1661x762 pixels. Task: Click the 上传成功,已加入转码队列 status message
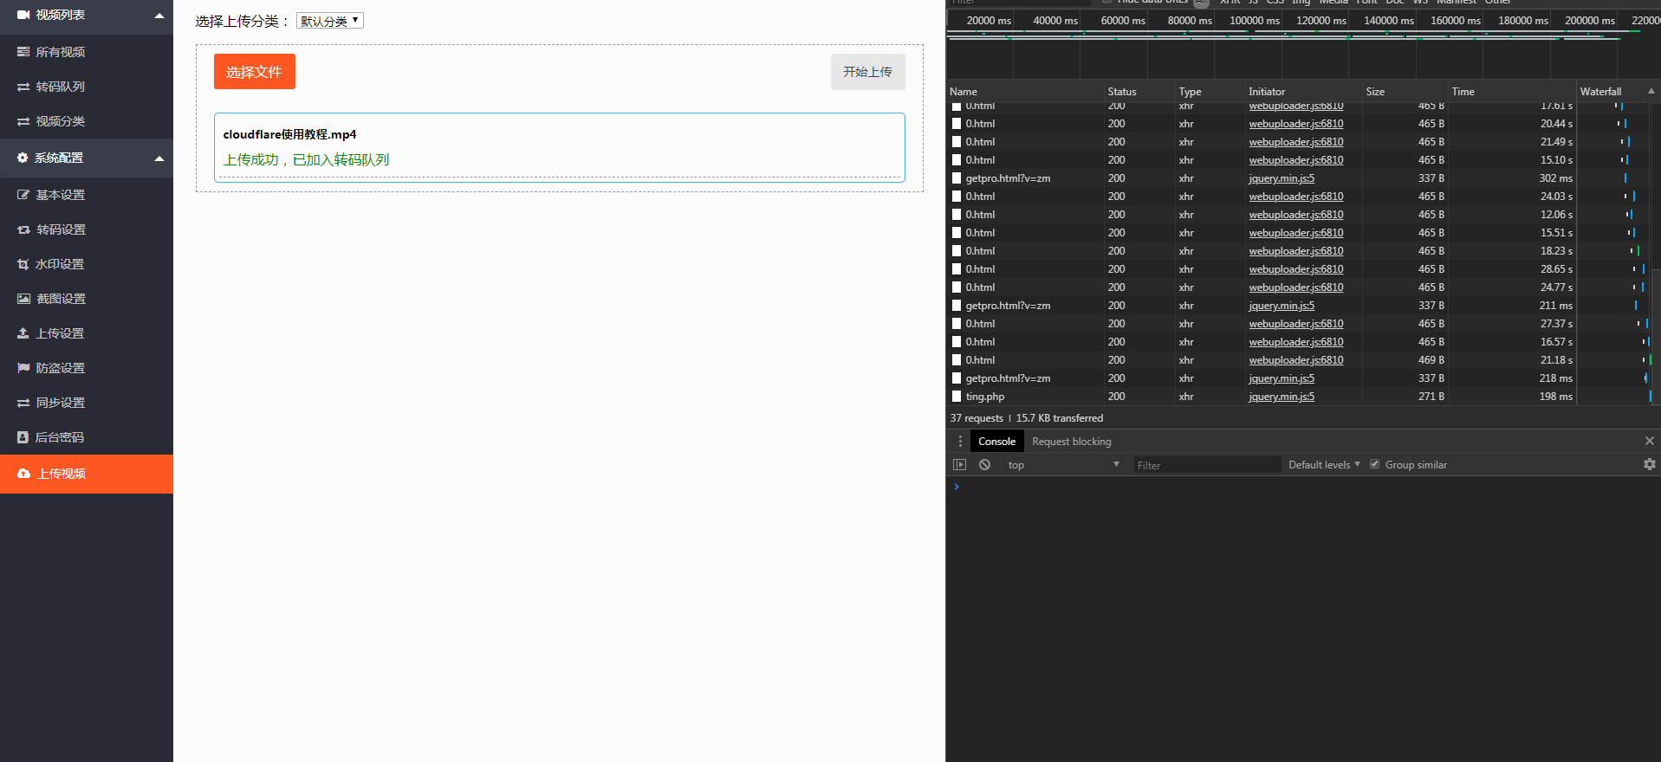click(x=306, y=159)
